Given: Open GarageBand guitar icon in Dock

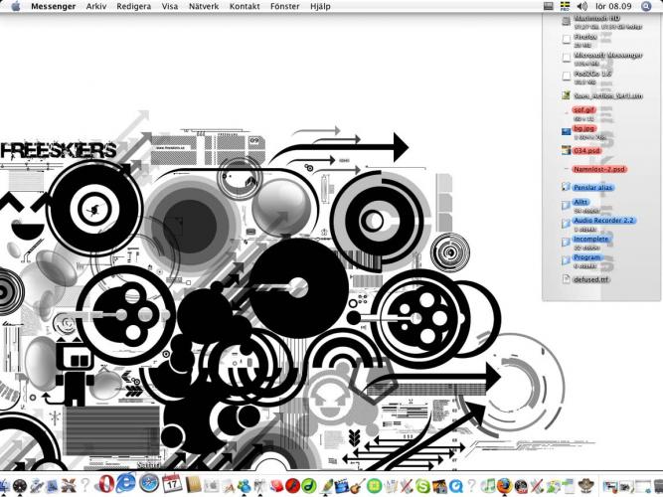Looking at the screenshot, I should coord(357,485).
